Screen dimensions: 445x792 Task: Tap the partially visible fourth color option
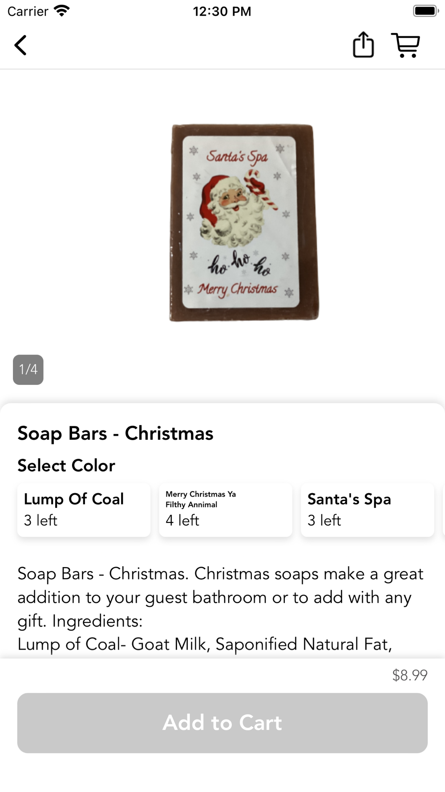[444, 510]
